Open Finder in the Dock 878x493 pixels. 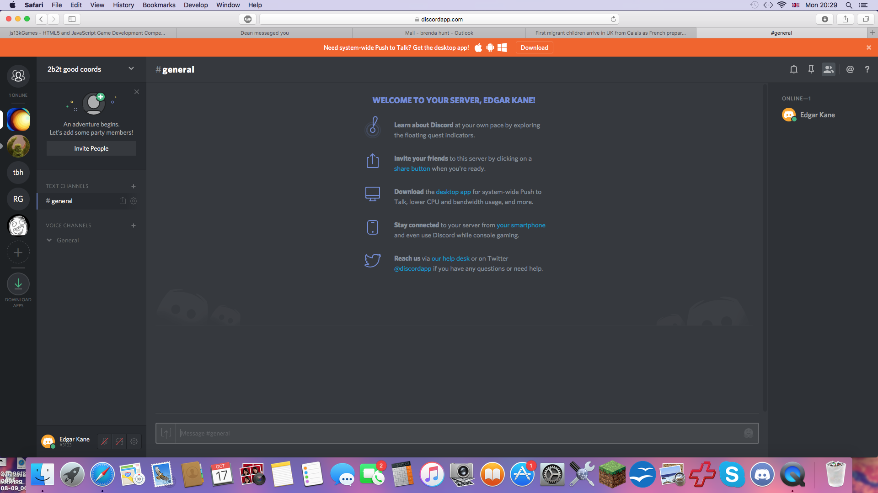tap(43, 475)
